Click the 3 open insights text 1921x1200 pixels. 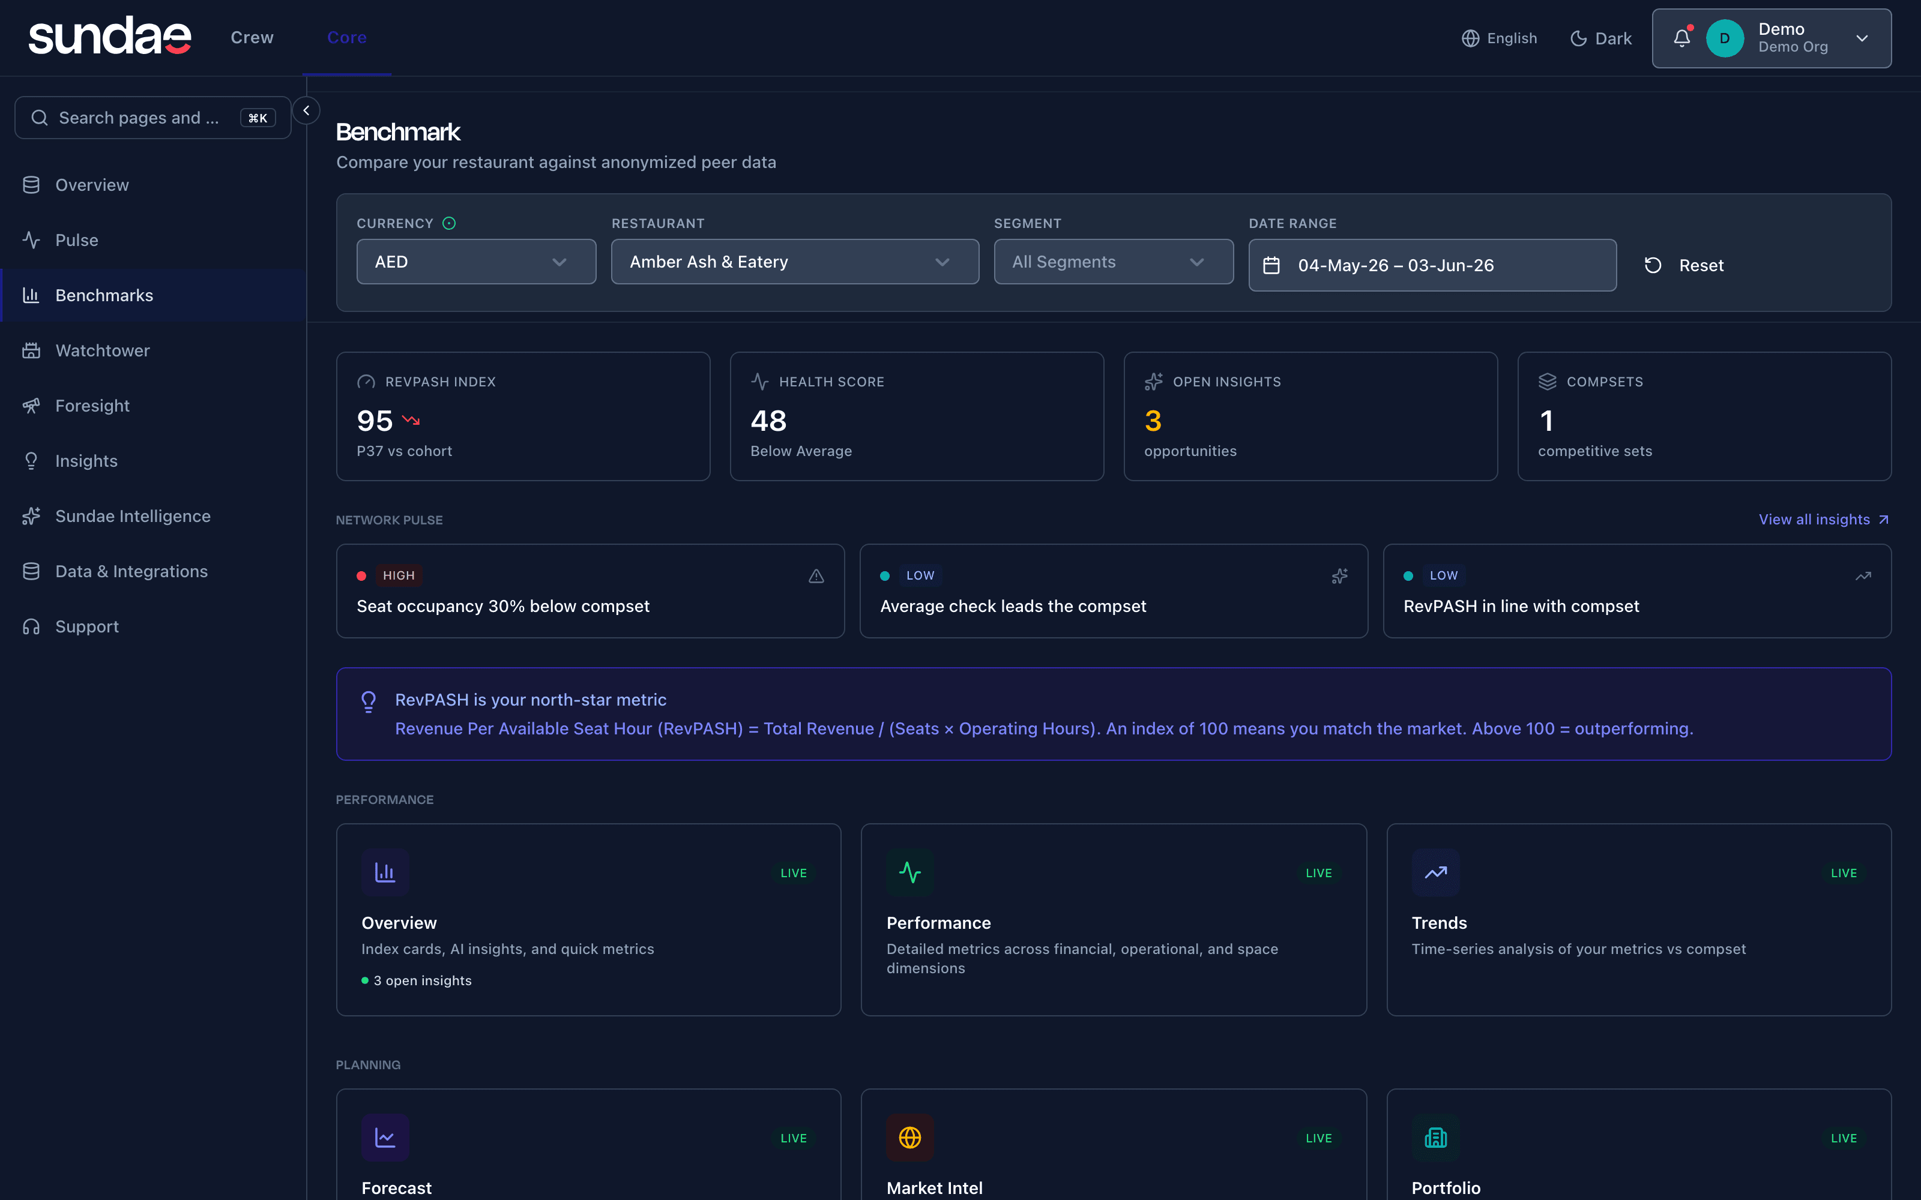coord(422,980)
